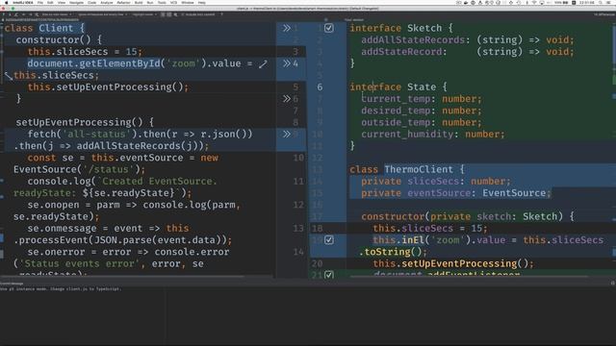The height and width of the screenshot is (346, 616).
Task: Click 'class ThermoClient {' in right pane
Action: click(x=407, y=169)
